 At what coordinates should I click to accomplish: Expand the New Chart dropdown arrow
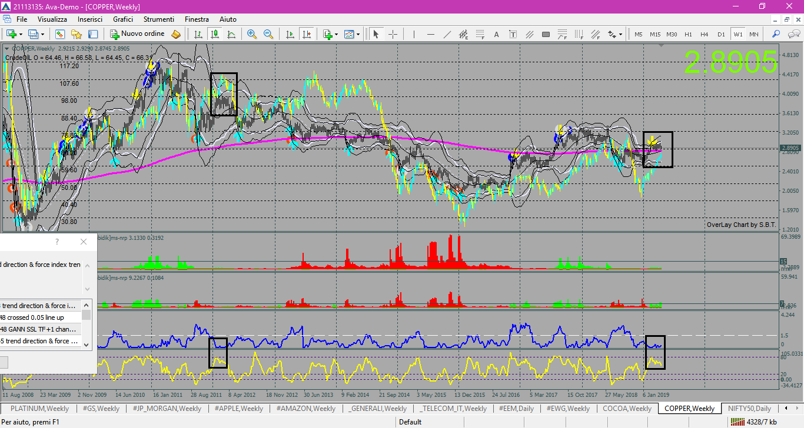pos(21,34)
